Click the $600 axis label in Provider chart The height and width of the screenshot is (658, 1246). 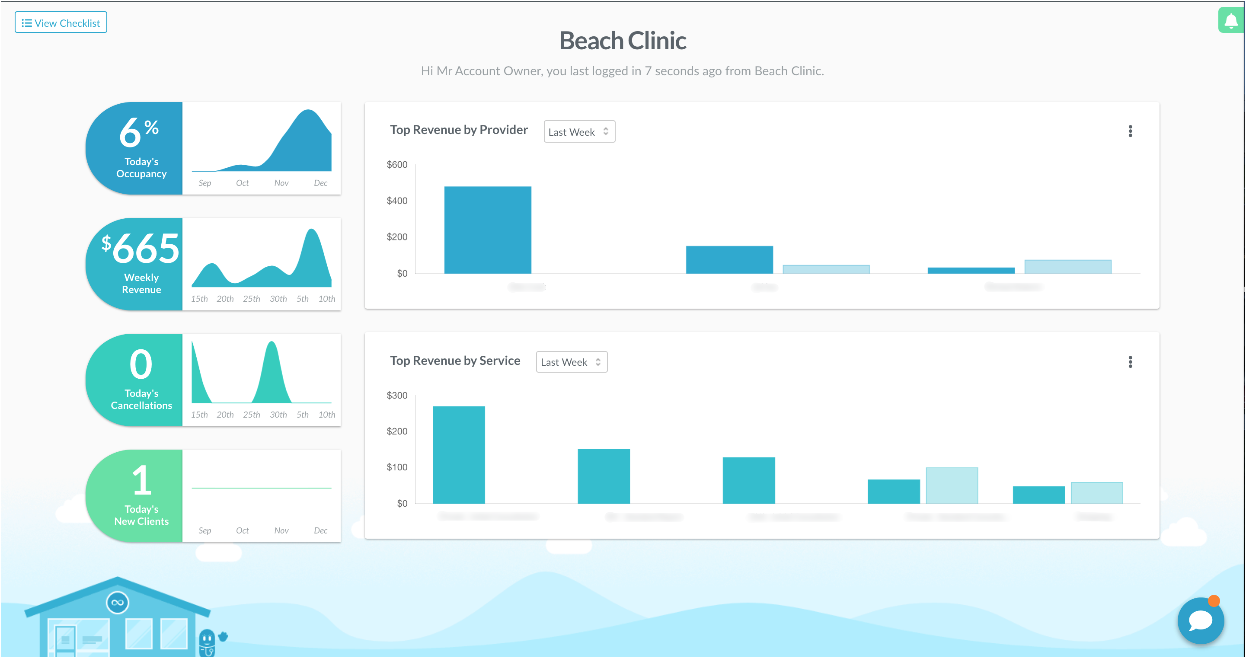pyautogui.click(x=397, y=164)
